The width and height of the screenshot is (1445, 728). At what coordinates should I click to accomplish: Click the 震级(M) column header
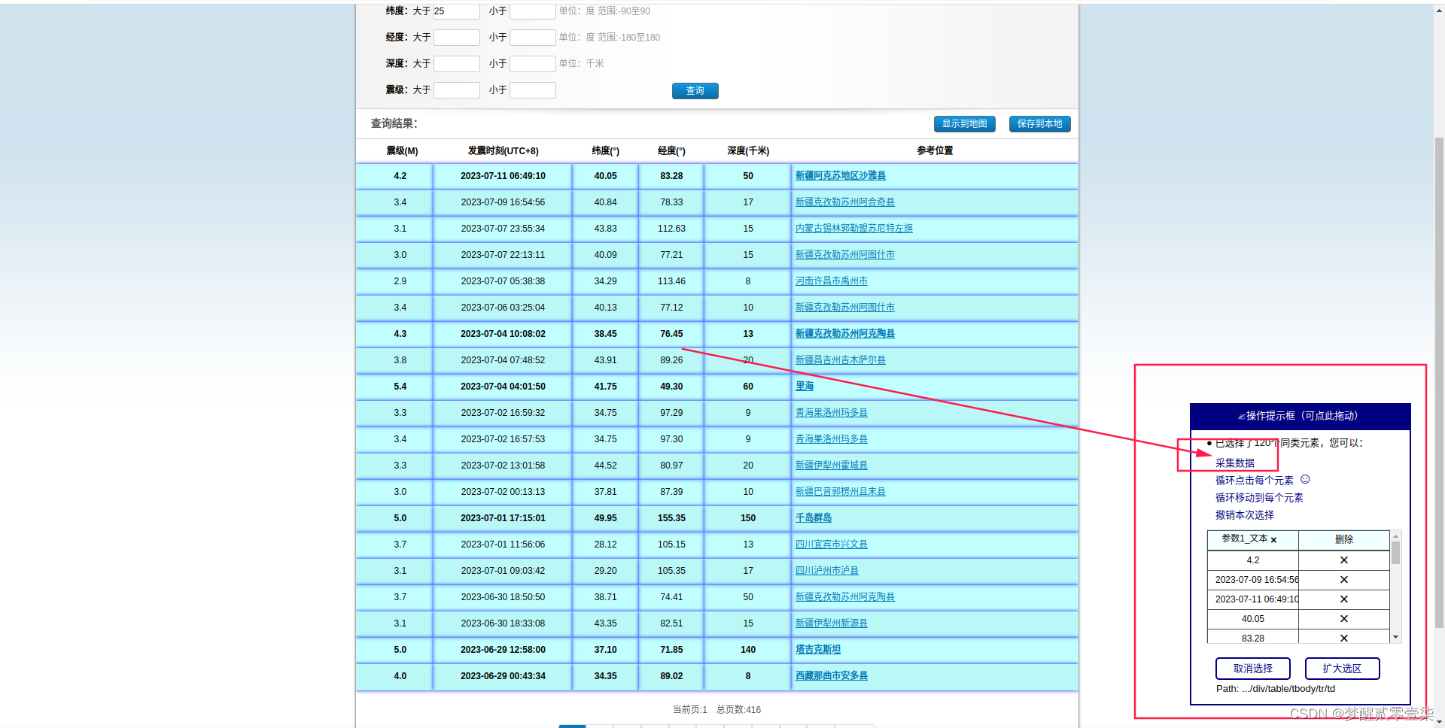pos(402,151)
